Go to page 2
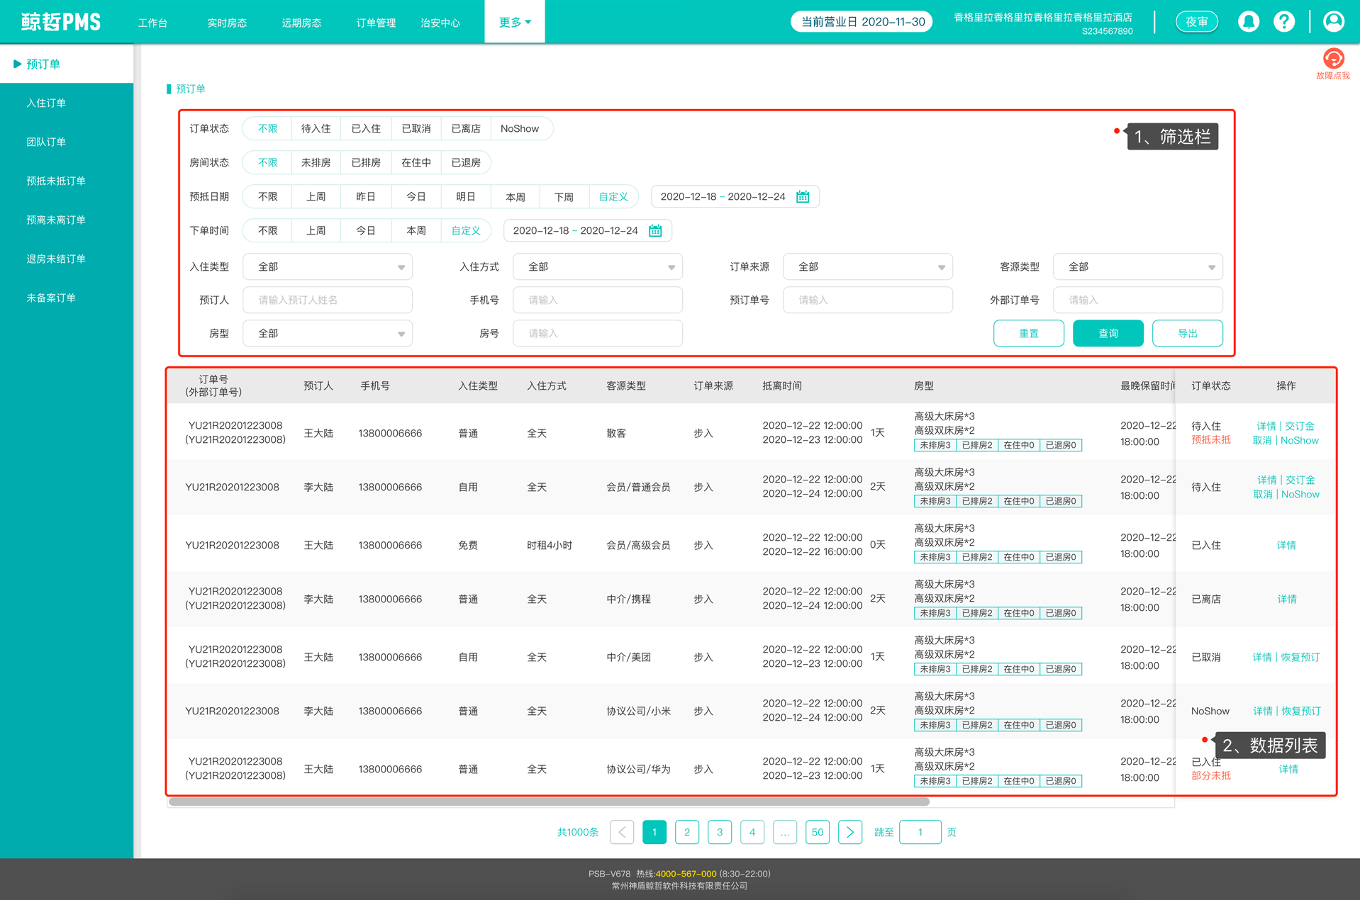Viewport: 1360px width, 900px height. [687, 832]
